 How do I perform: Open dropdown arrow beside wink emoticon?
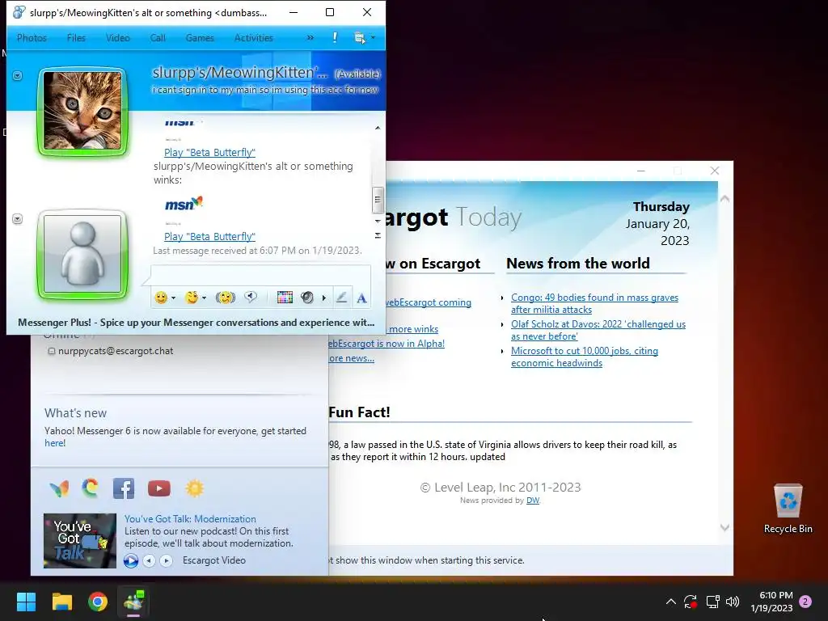click(204, 298)
